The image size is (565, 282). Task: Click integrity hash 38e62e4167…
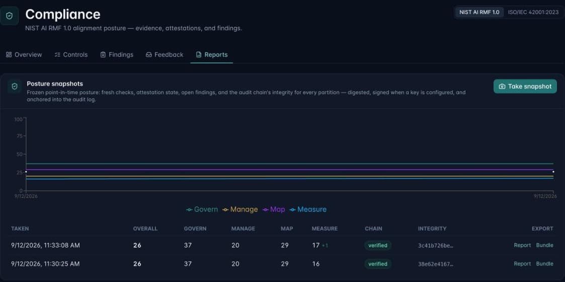436,264
